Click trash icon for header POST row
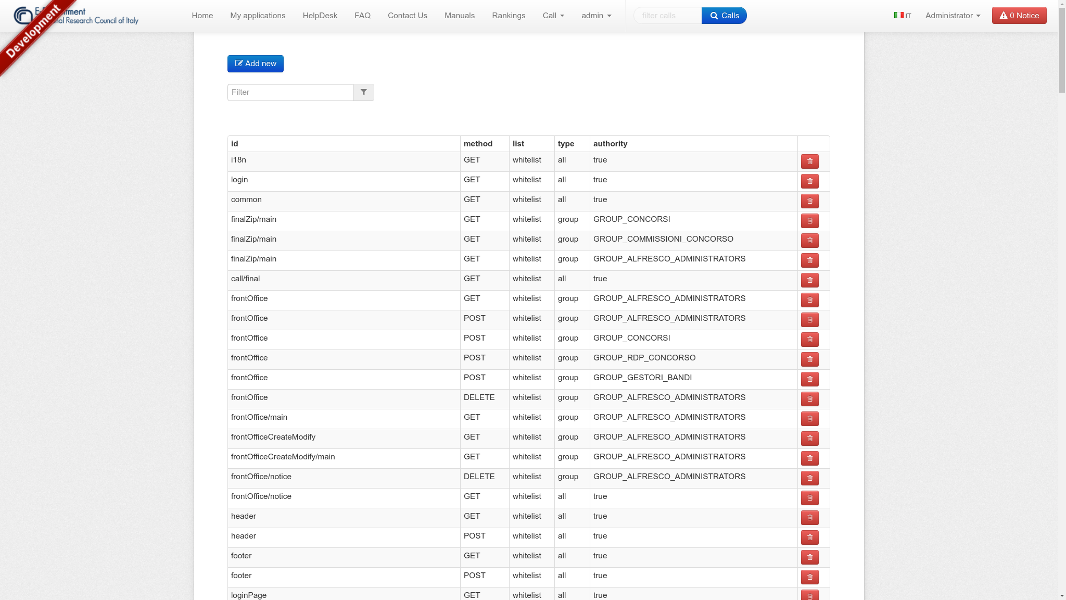 point(809,537)
